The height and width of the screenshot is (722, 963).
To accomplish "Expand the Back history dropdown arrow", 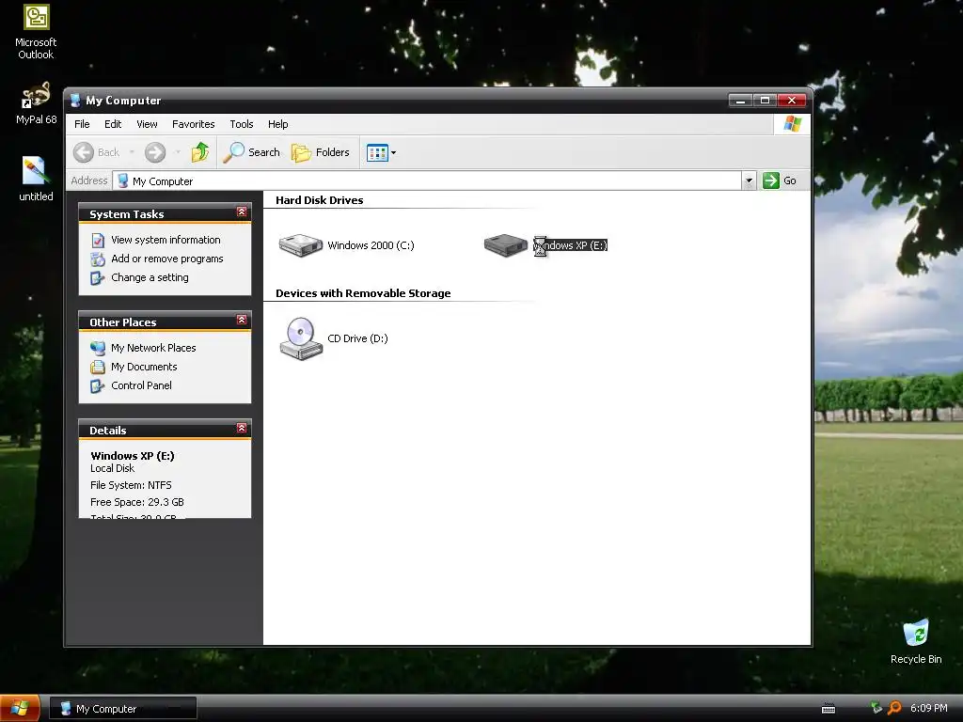I will click(x=132, y=152).
